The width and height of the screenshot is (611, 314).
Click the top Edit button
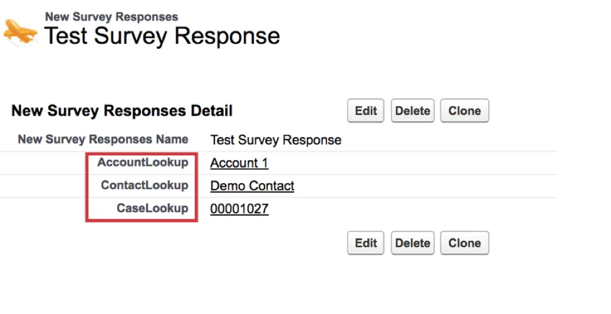[x=366, y=111]
